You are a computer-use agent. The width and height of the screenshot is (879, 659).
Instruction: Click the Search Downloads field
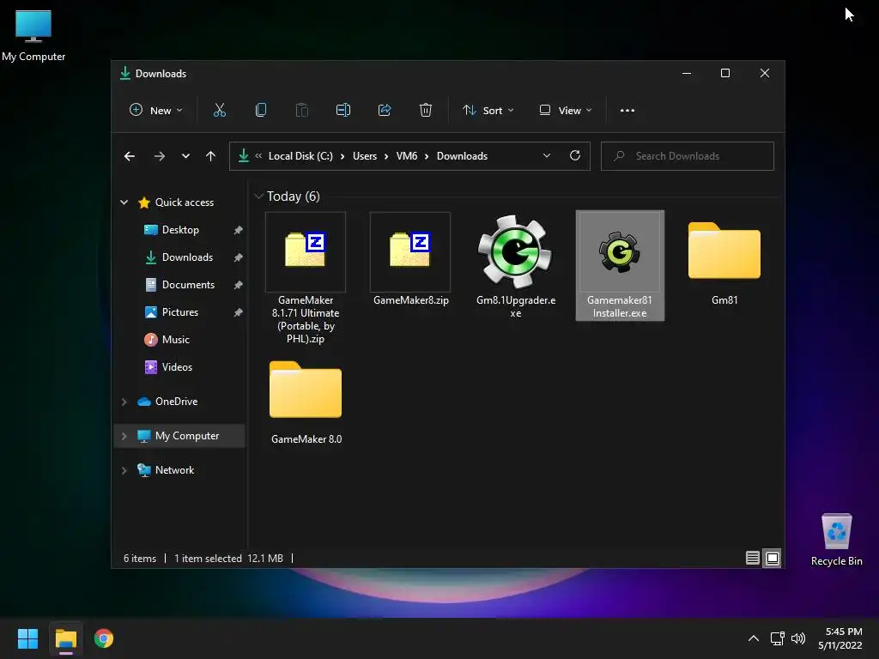(x=688, y=156)
